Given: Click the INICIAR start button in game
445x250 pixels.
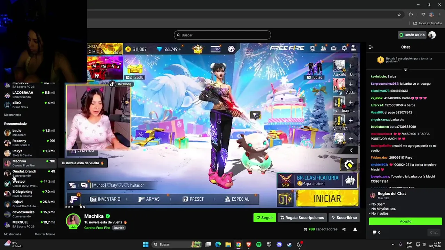Looking at the screenshot, I should tap(327, 198).
